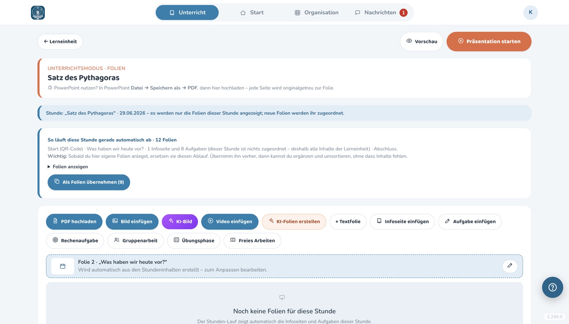Click the eye icon in Vorschau
Screen dimensions: 569x324
409,41
